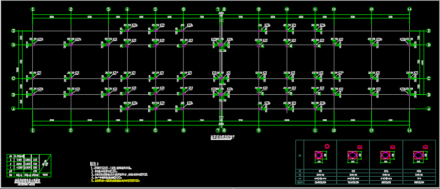This screenshot has height=189, width=440.
Task: Select grid axis bubble 4 in top row
Action: point(127,9)
